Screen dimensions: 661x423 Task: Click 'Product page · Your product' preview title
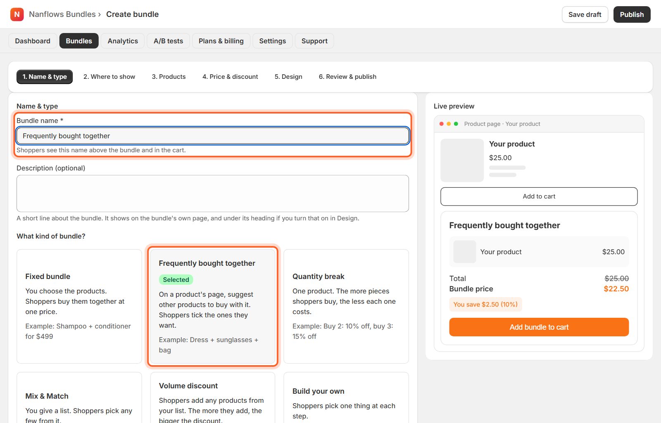point(502,124)
